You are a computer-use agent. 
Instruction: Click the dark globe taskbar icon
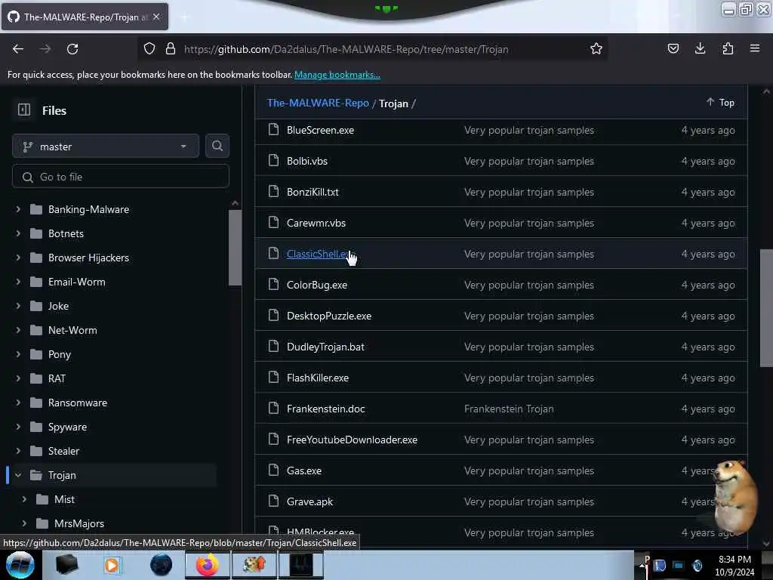(162, 565)
